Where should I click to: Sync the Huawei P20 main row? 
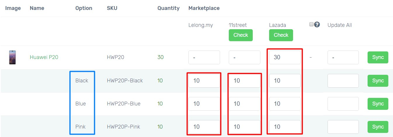click(378, 57)
